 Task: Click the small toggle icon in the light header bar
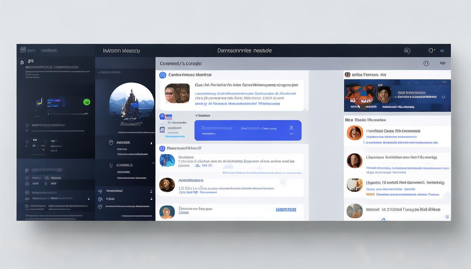pyautogui.click(x=443, y=63)
